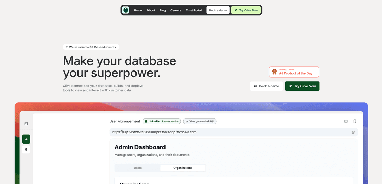Open the Careers nav link
382x184 pixels.
pyautogui.click(x=176, y=10)
